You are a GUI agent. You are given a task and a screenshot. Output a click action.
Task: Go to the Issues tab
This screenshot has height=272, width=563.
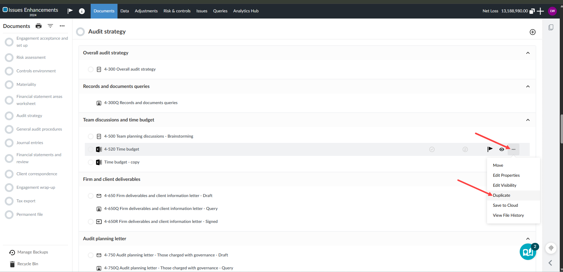click(x=202, y=11)
